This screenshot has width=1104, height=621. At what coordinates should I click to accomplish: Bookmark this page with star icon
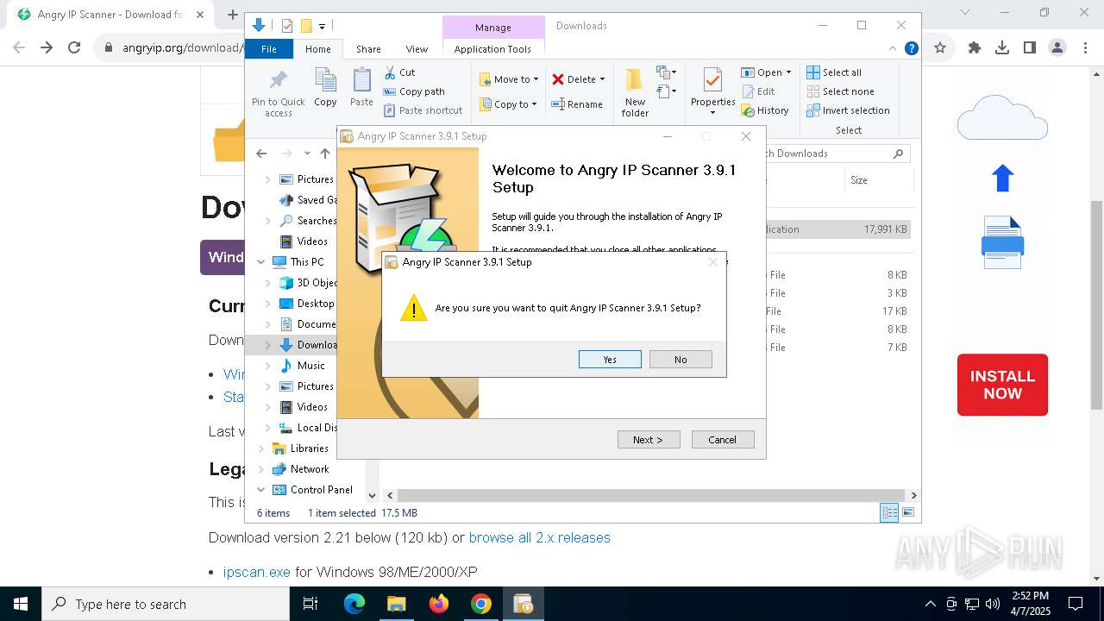940,47
